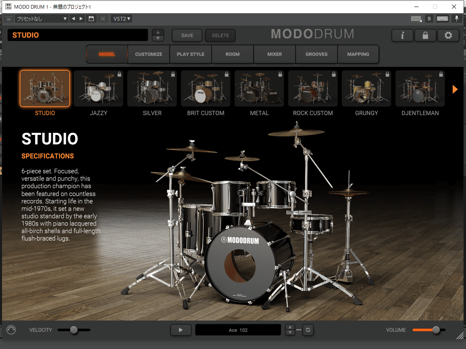Click the lock icon on DJENTLEMAN kit

click(441, 74)
